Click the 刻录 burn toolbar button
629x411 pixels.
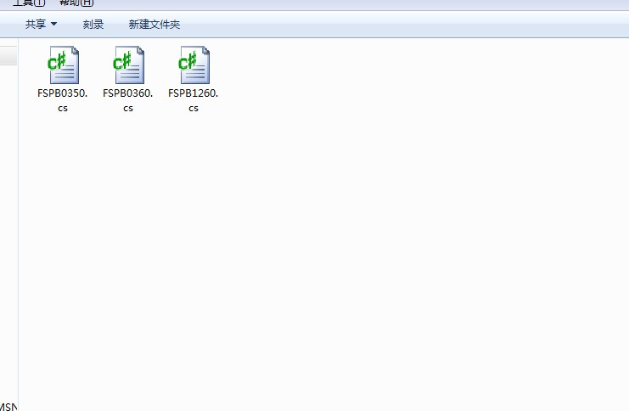click(x=93, y=24)
